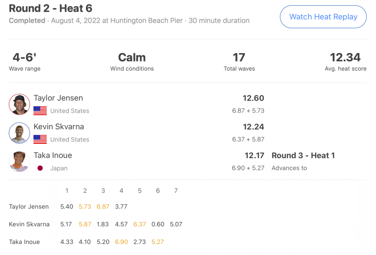The image size is (376, 255).
Task: Click the Japan flag under Taka Inoue
Action: [40, 168]
